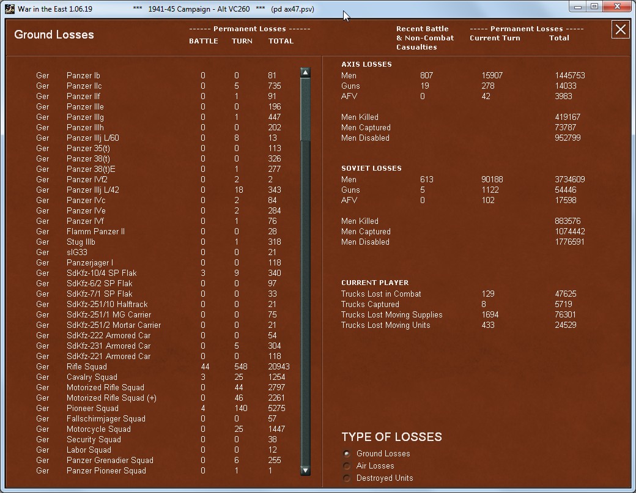Select the Ground Losses option
Viewport: 636px width, 493px height.
pos(347,454)
